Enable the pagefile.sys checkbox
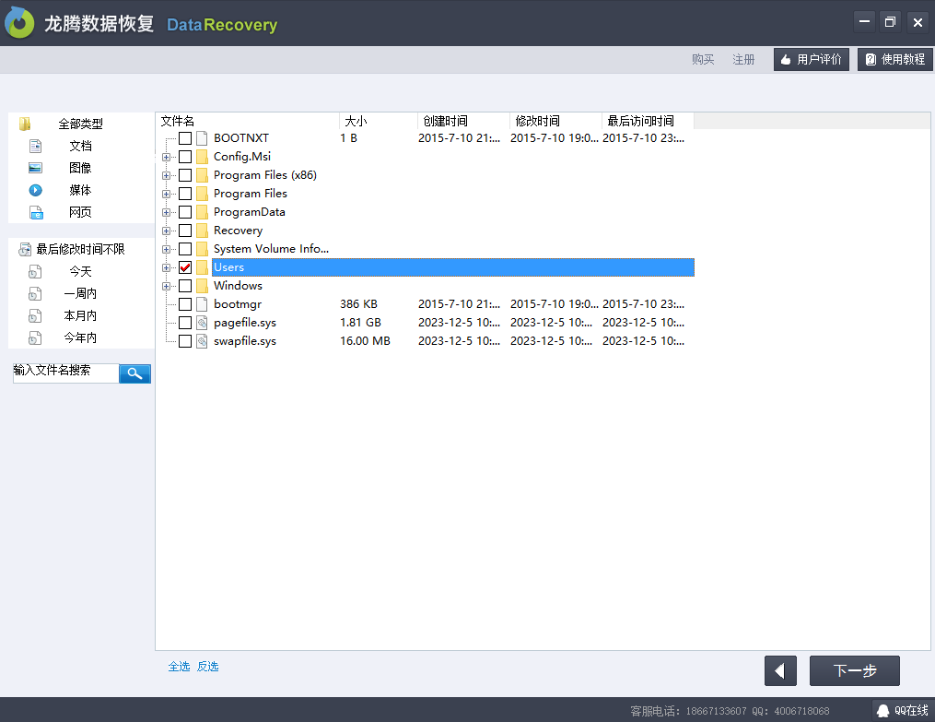935x722 pixels. click(x=184, y=322)
